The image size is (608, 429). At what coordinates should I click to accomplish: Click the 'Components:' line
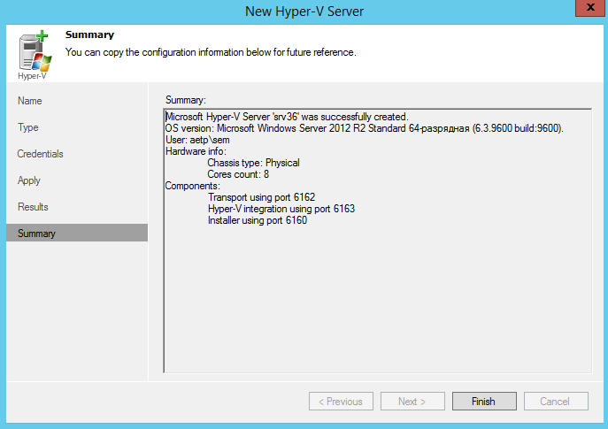(193, 186)
